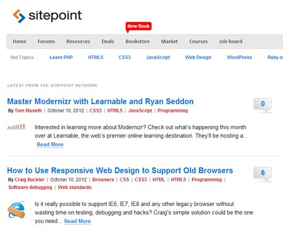Screen dimensions: 283x231
Task: Click 'Latest from the SitePoint Network' heading
Action: [52, 85]
